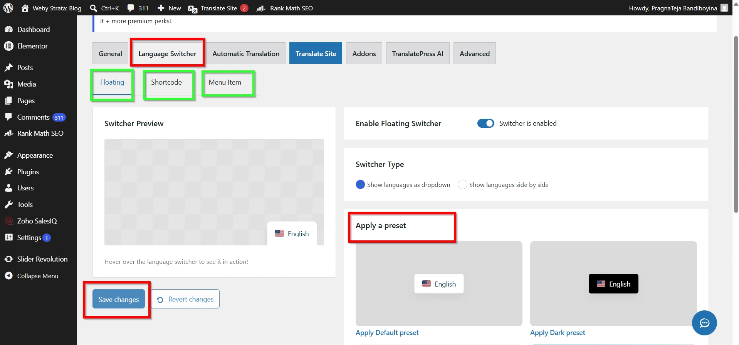
Task: Open the Advanced tab
Action: (x=475, y=53)
